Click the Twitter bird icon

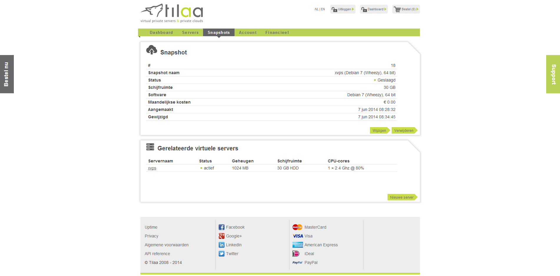[221, 254]
